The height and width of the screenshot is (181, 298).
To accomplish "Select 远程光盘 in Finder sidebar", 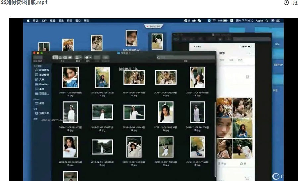I will pos(42,113).
